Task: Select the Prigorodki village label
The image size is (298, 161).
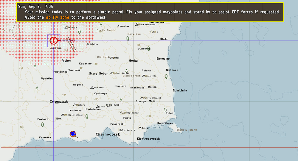Action: tap(117, 124)
